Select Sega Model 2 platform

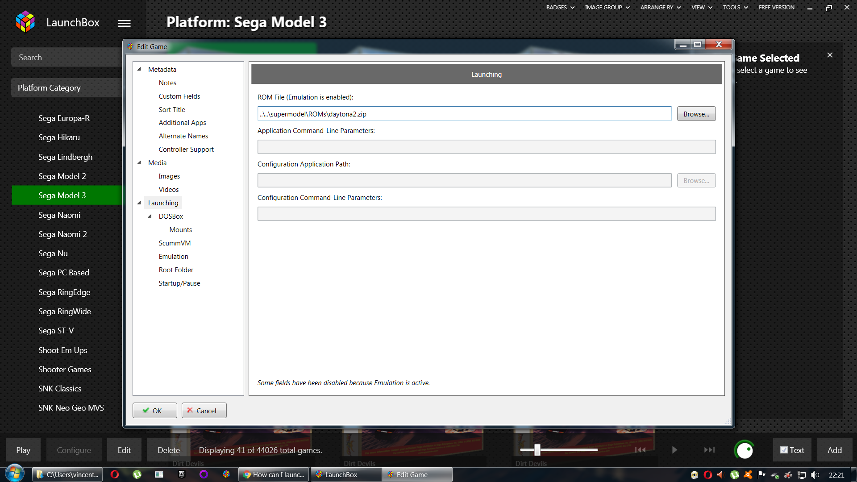click(62, 176)
